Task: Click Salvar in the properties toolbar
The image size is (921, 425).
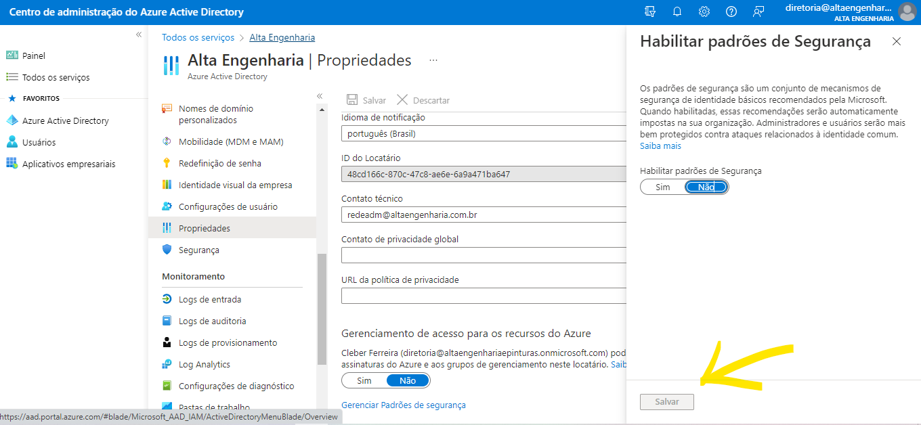Action: [366, 100]
